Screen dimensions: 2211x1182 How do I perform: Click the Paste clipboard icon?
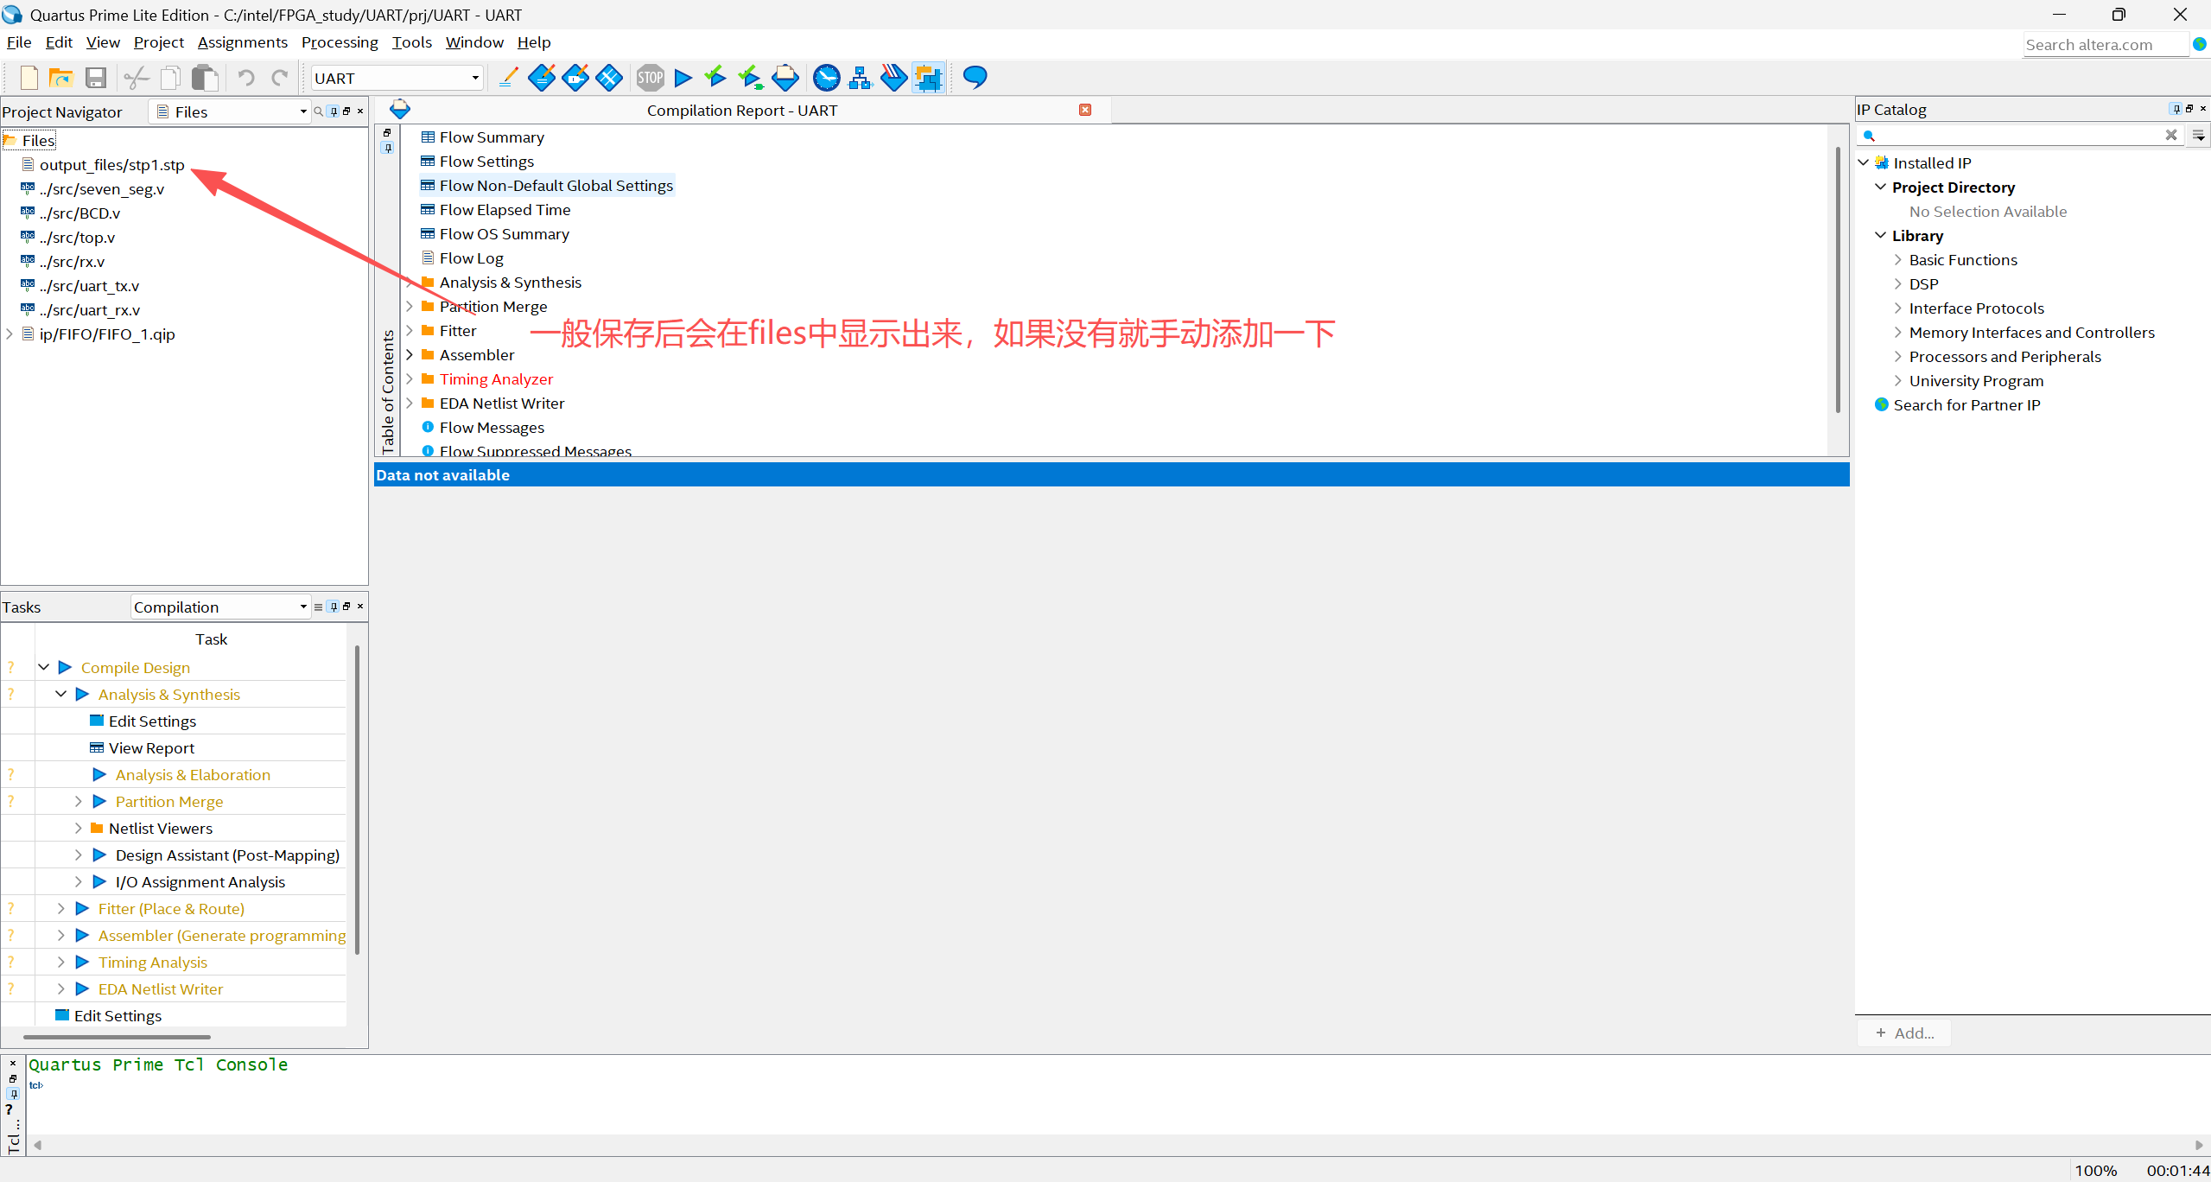[205, 78]
